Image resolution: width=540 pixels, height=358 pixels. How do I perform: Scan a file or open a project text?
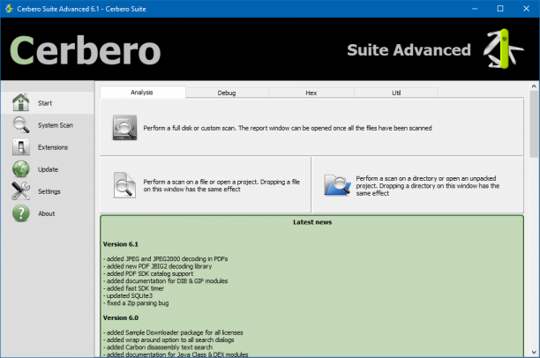[x=221, y=185]
